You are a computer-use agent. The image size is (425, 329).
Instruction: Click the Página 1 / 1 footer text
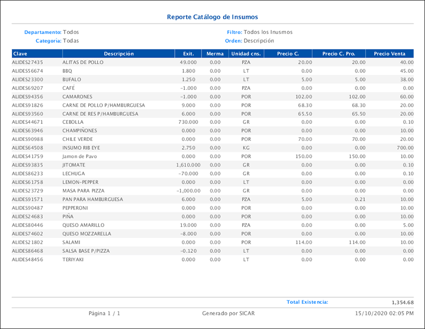click(x=104, y=314)
